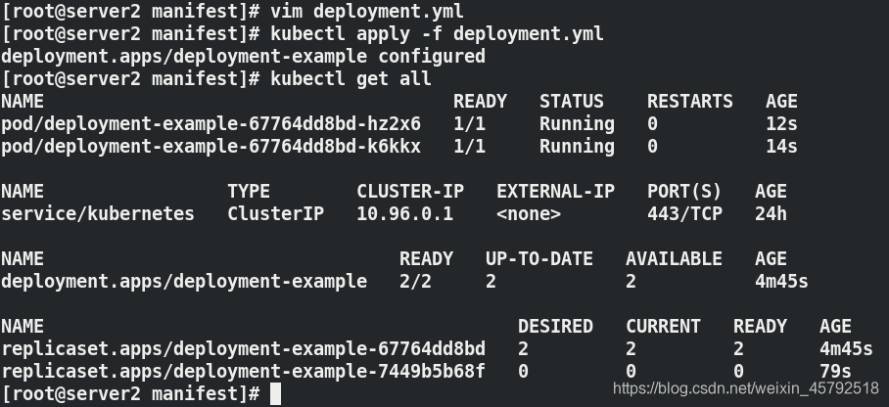Click the '<none>' external IP value
The width and height of the screenshot is (889, 407).
[529, 214]
